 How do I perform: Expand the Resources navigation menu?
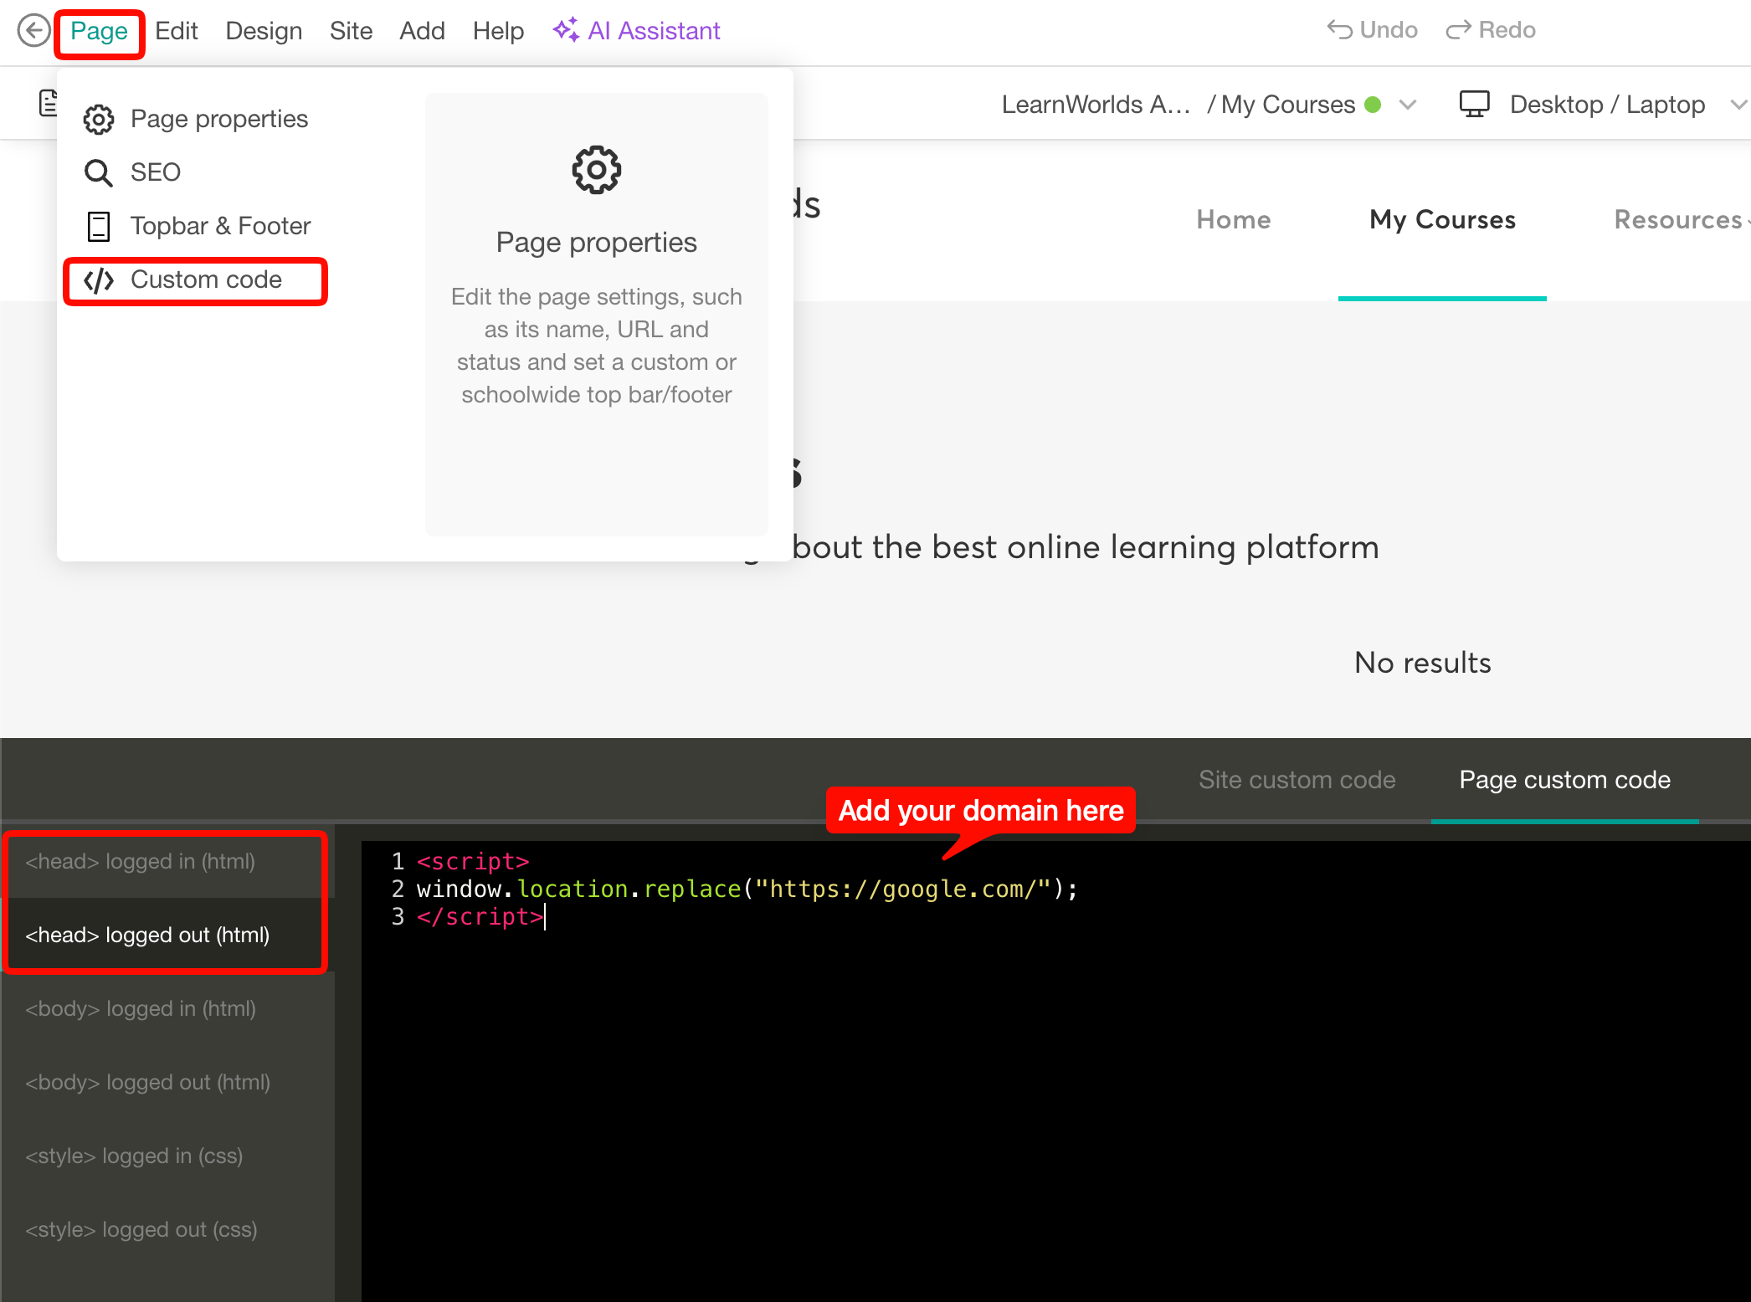[x=1679, y=220]
